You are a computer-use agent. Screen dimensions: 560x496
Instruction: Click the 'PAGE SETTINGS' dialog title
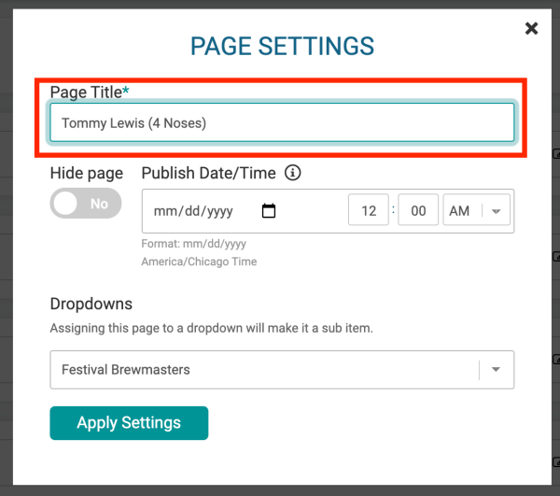(x=282, y=46)
